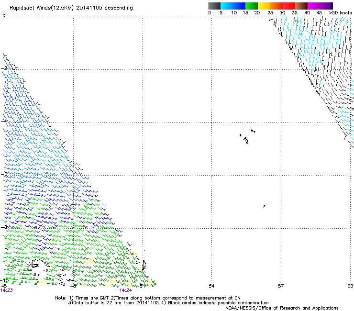
Task: Click the brown 35-40 knots legend color
Action: (301, 6)
